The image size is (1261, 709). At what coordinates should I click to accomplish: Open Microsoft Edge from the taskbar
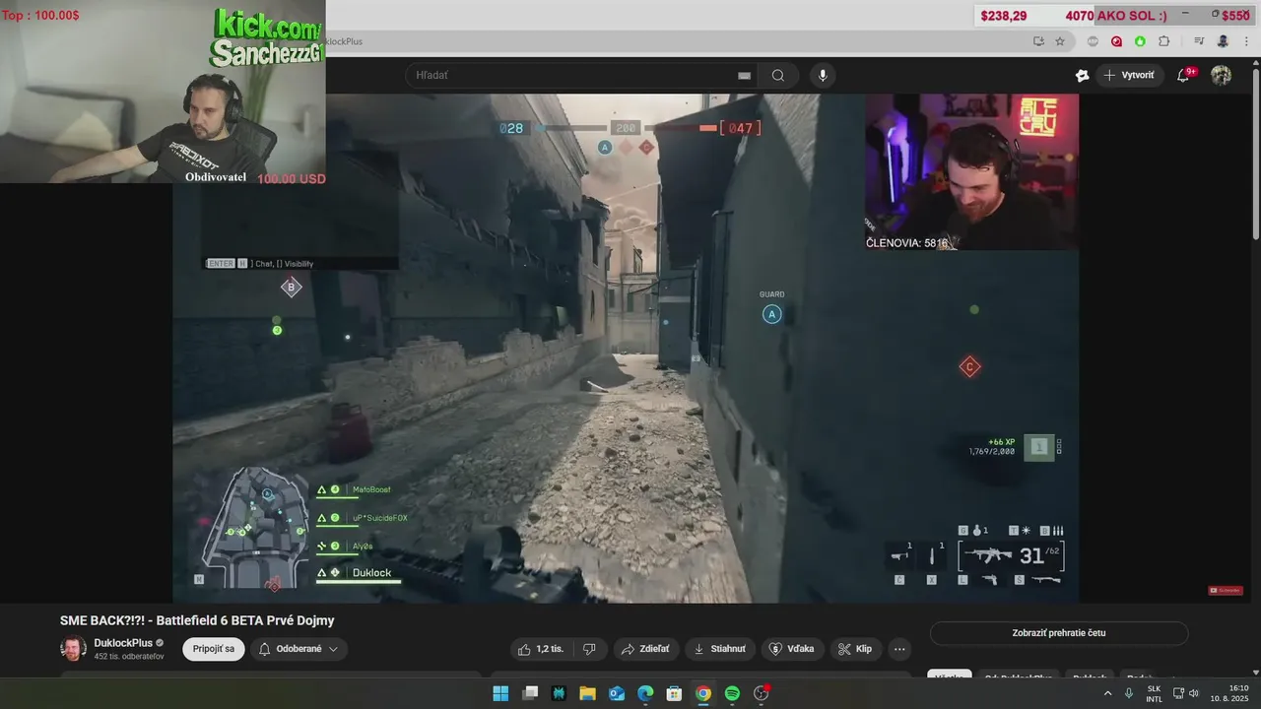click(x=645, y=693)
